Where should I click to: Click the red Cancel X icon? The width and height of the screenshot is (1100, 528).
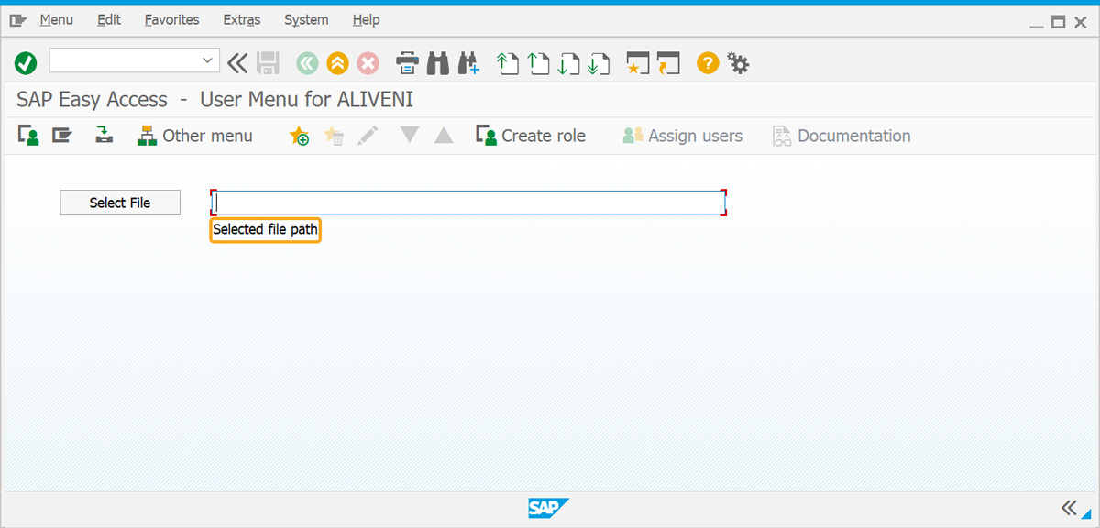(368, 63)
